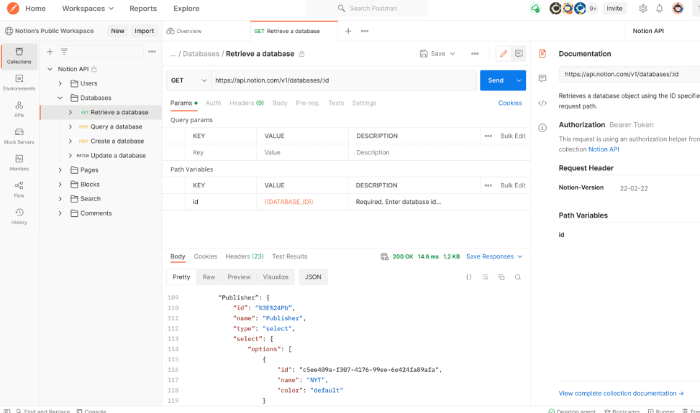Expand the Pages folder
This screenshot has width=700, height=413.
point(60,170)
